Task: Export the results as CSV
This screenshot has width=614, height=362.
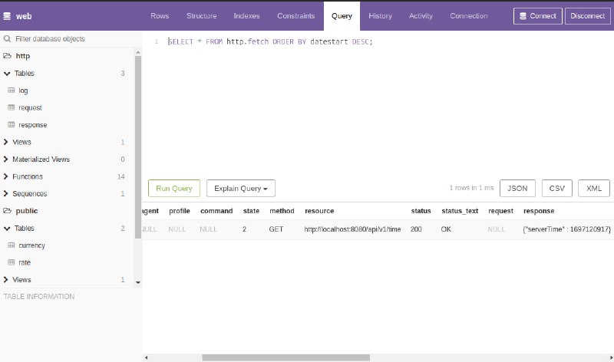Action: click(x=557, y=188)
